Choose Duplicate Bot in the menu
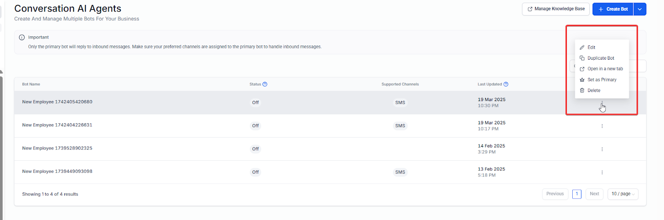Image resolution: width=664 pixels, height=220 pixels. 601,58
